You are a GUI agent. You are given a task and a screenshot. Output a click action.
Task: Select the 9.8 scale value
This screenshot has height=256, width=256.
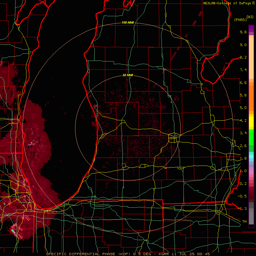[243, 32]
